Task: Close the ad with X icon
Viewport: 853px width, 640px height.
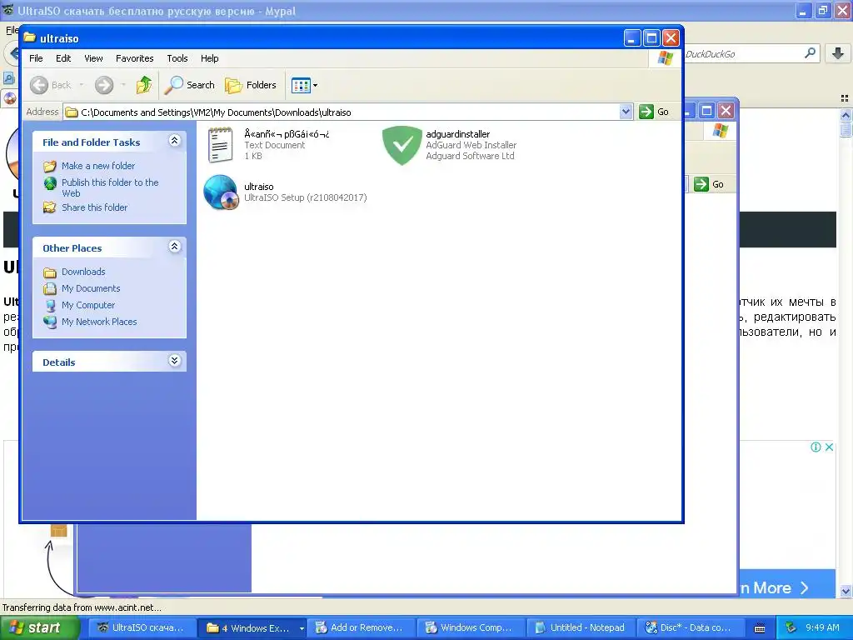Action: (829, 447)
